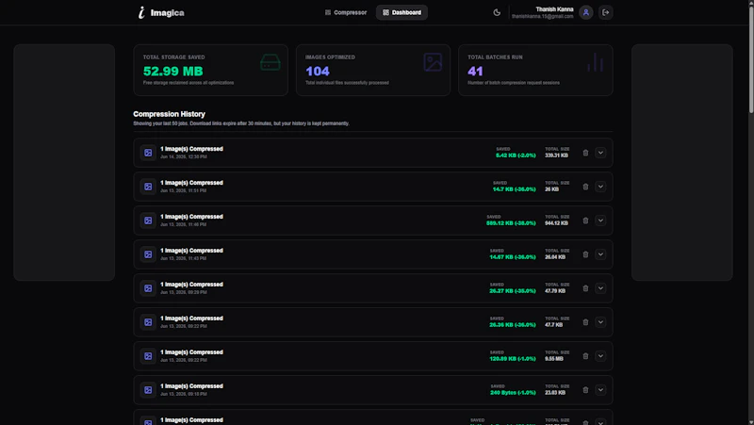Expand the job with total size 26.04 KB
754x425 pixels.
click(x=600, y=254)
